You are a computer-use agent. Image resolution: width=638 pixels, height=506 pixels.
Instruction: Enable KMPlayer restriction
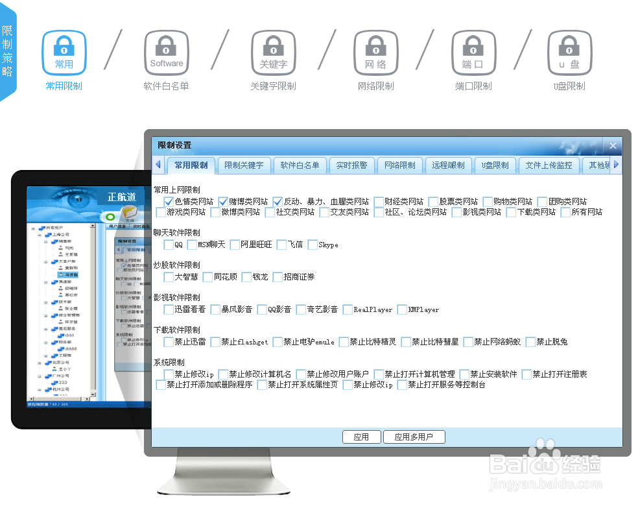pos(402,310)
